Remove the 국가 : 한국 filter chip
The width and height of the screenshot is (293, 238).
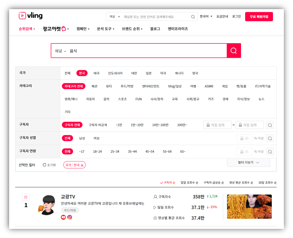tap(82, 165)
